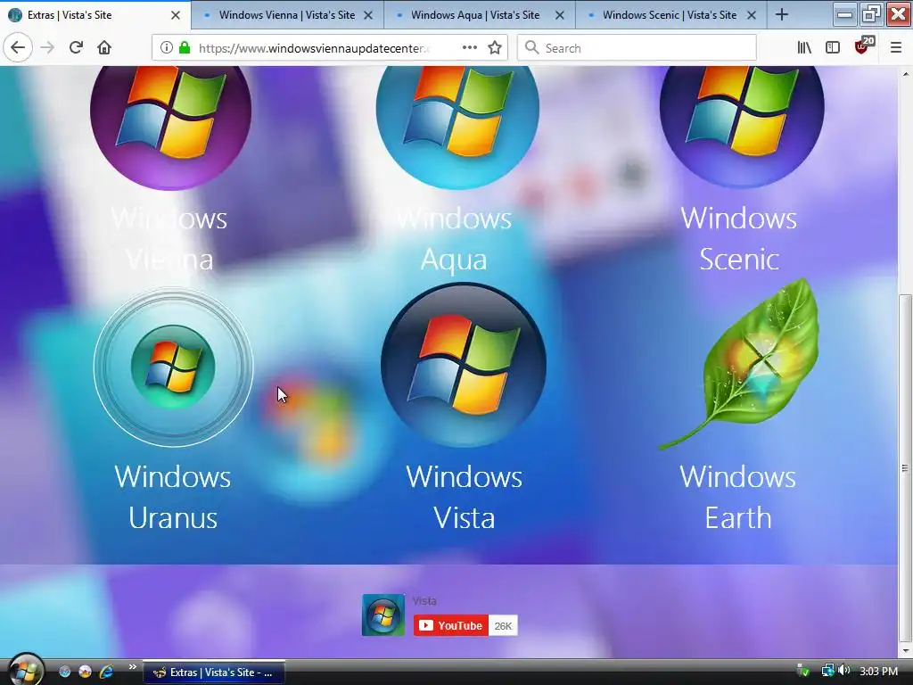
Task: Click the red YouTube subscribe button
Action: [451, 625]
